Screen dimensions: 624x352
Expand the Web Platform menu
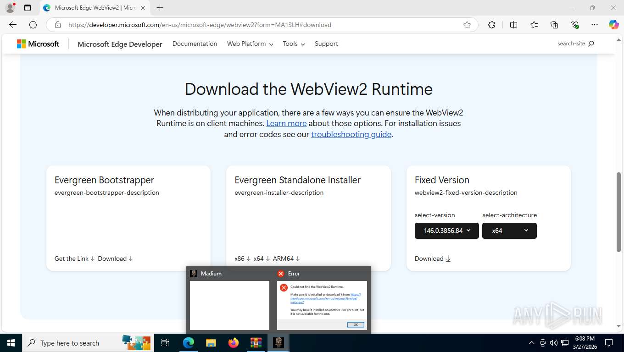250,44
